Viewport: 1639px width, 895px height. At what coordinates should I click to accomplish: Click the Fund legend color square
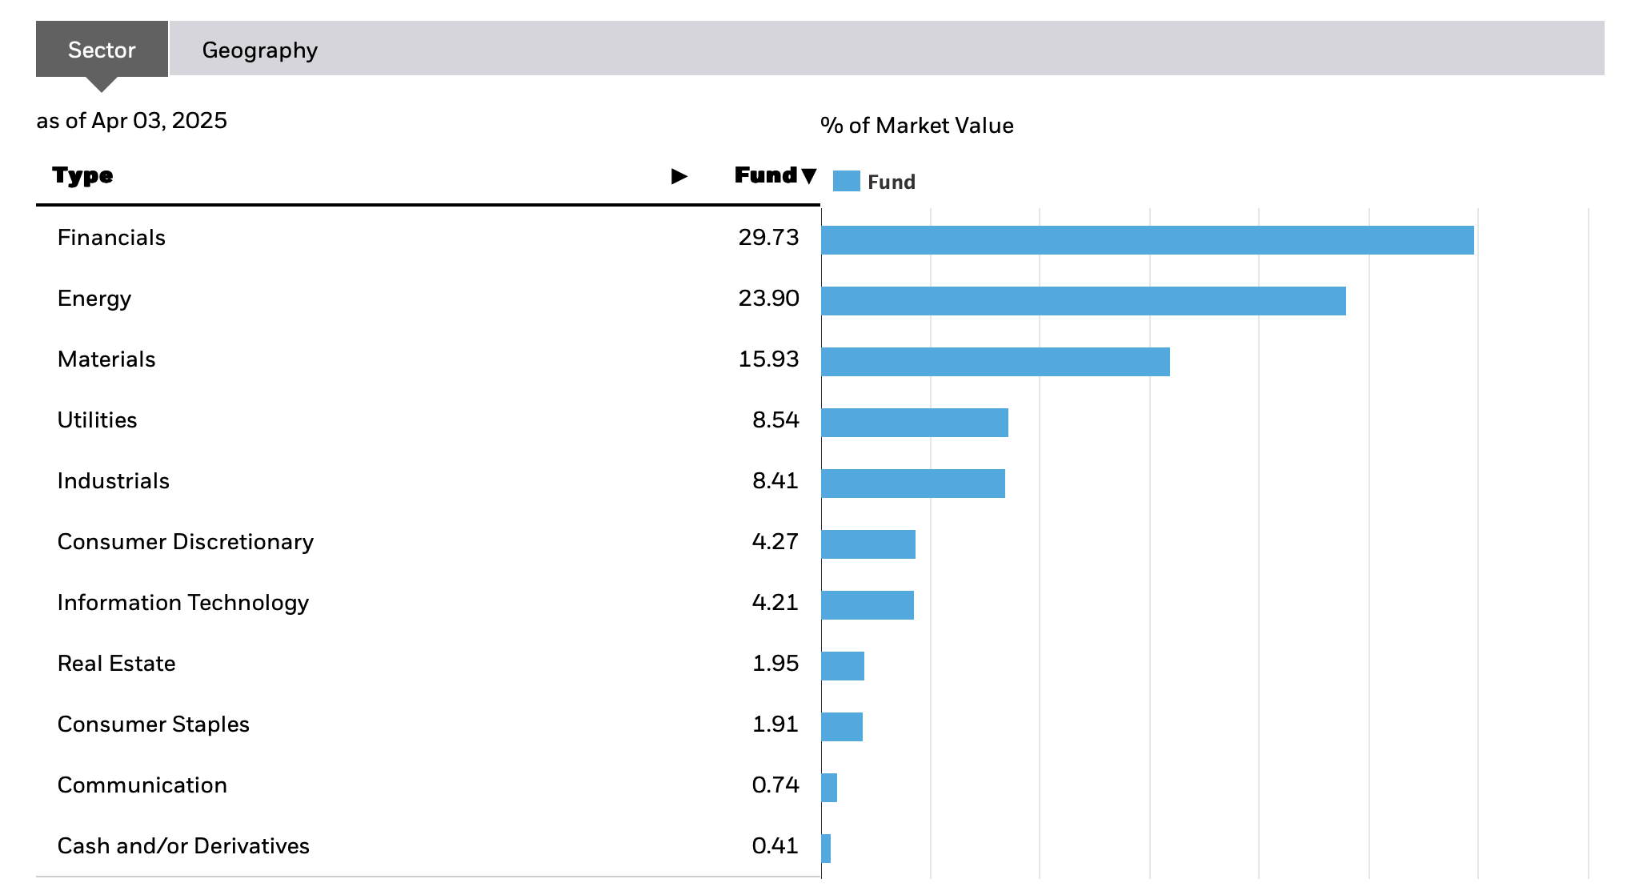tap(846, 181)
